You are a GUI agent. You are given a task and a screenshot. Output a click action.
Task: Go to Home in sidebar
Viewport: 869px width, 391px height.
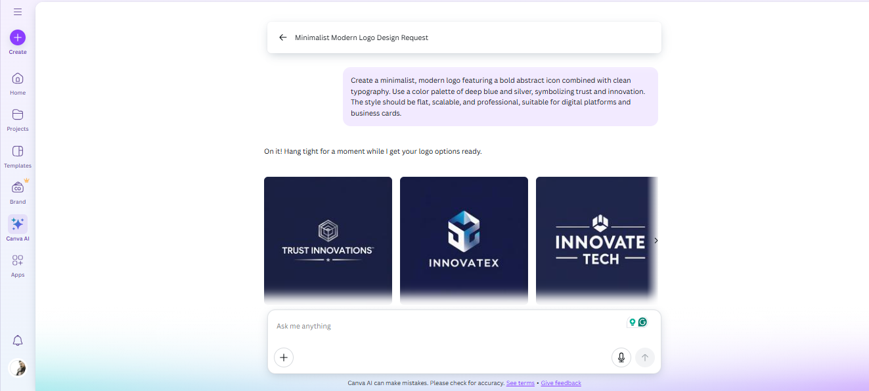pos(18,83)
